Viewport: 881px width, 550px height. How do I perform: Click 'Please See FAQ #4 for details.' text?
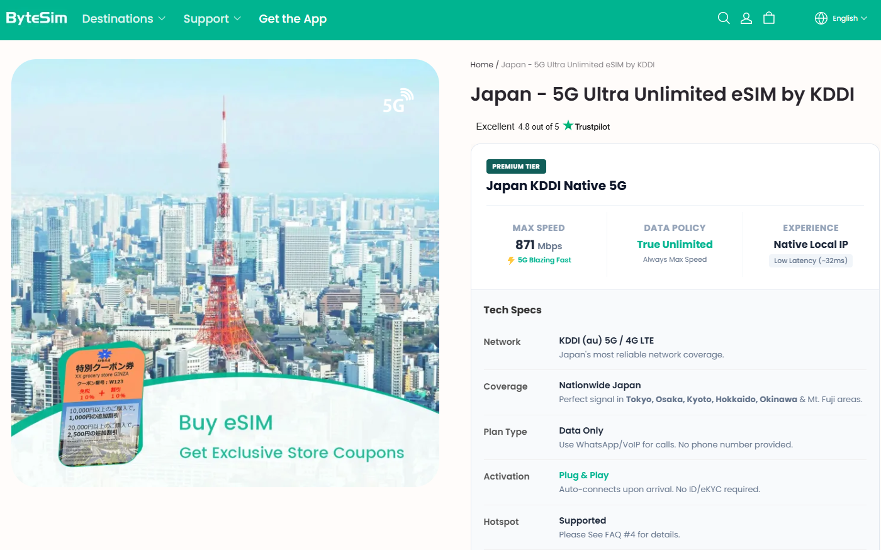[x=619, y=535]
